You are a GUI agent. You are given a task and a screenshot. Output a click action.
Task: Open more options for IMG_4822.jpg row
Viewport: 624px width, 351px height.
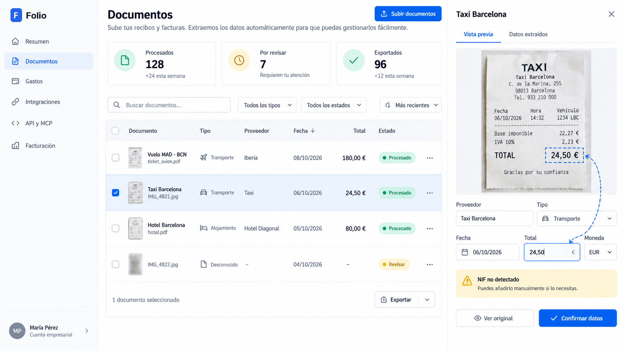430,264
